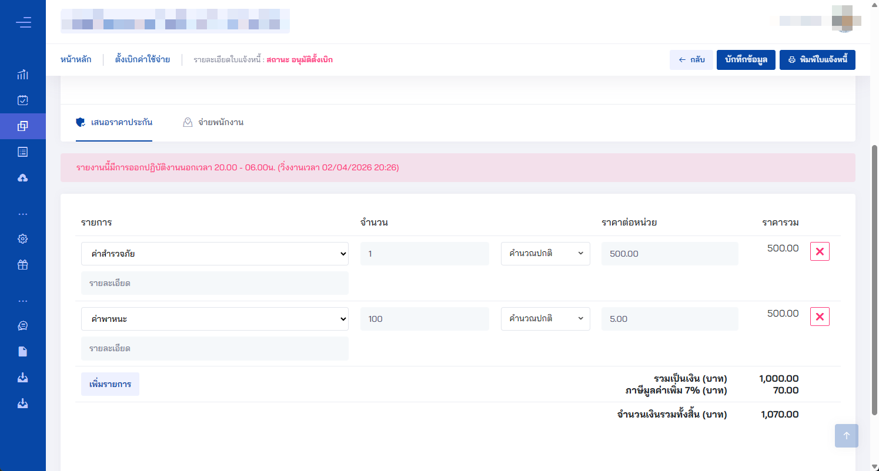The height and width of the screenshot is (471, 879).
Task: Open the คำนวณปกติ calculation dropdown
Action: [x=545, y=253]
